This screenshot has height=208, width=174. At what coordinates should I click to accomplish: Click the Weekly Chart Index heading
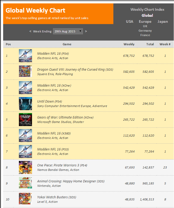[147, 9]
